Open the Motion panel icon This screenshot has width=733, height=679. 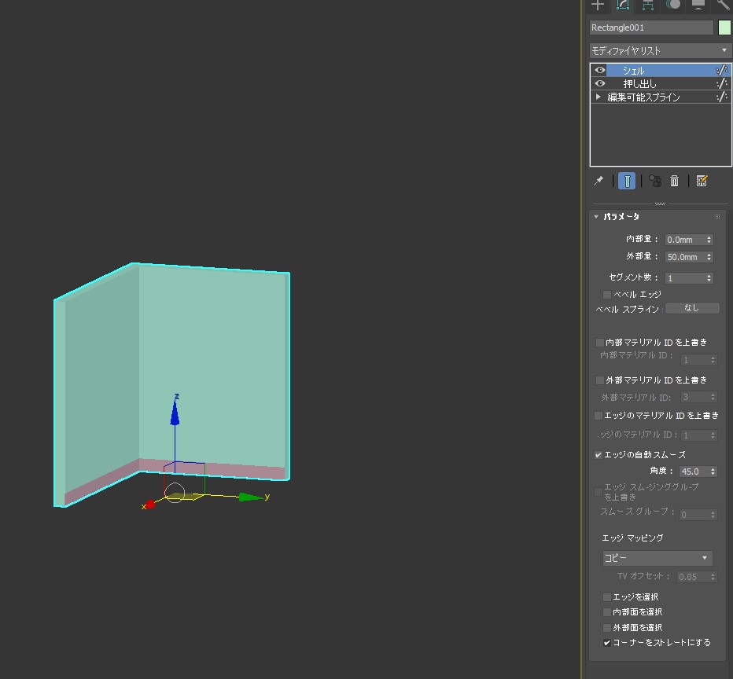(x=673, y=5)
